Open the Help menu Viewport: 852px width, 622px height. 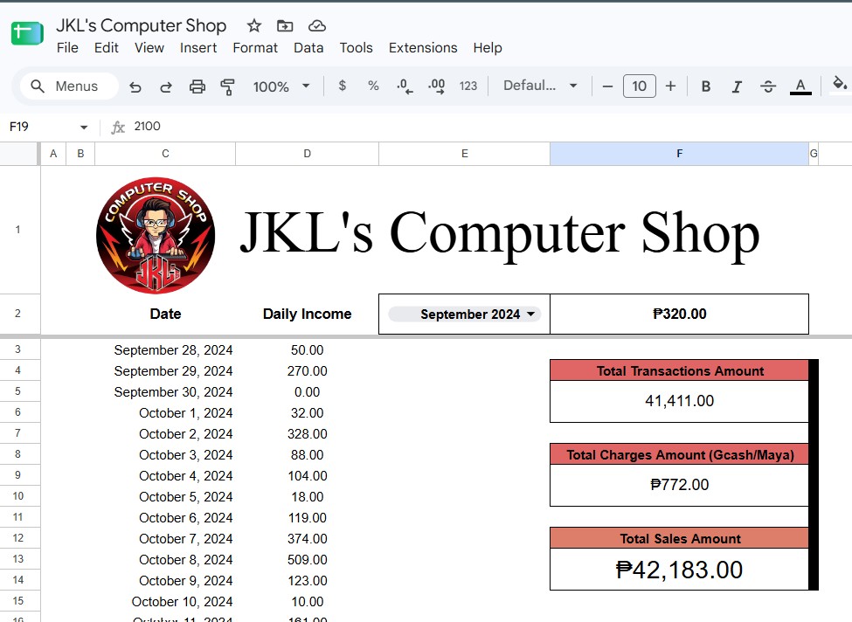pyautogui.click(x=488, y=48)
